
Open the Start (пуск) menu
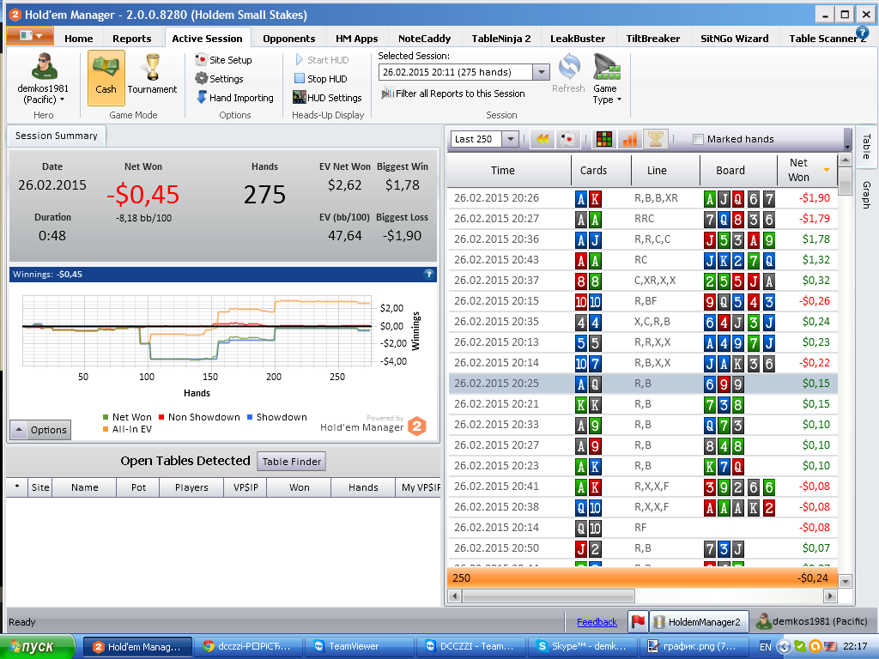37,647
